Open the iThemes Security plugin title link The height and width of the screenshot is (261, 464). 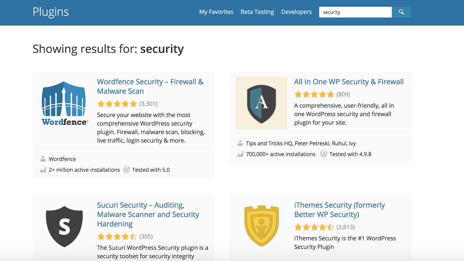coord(339,210)
